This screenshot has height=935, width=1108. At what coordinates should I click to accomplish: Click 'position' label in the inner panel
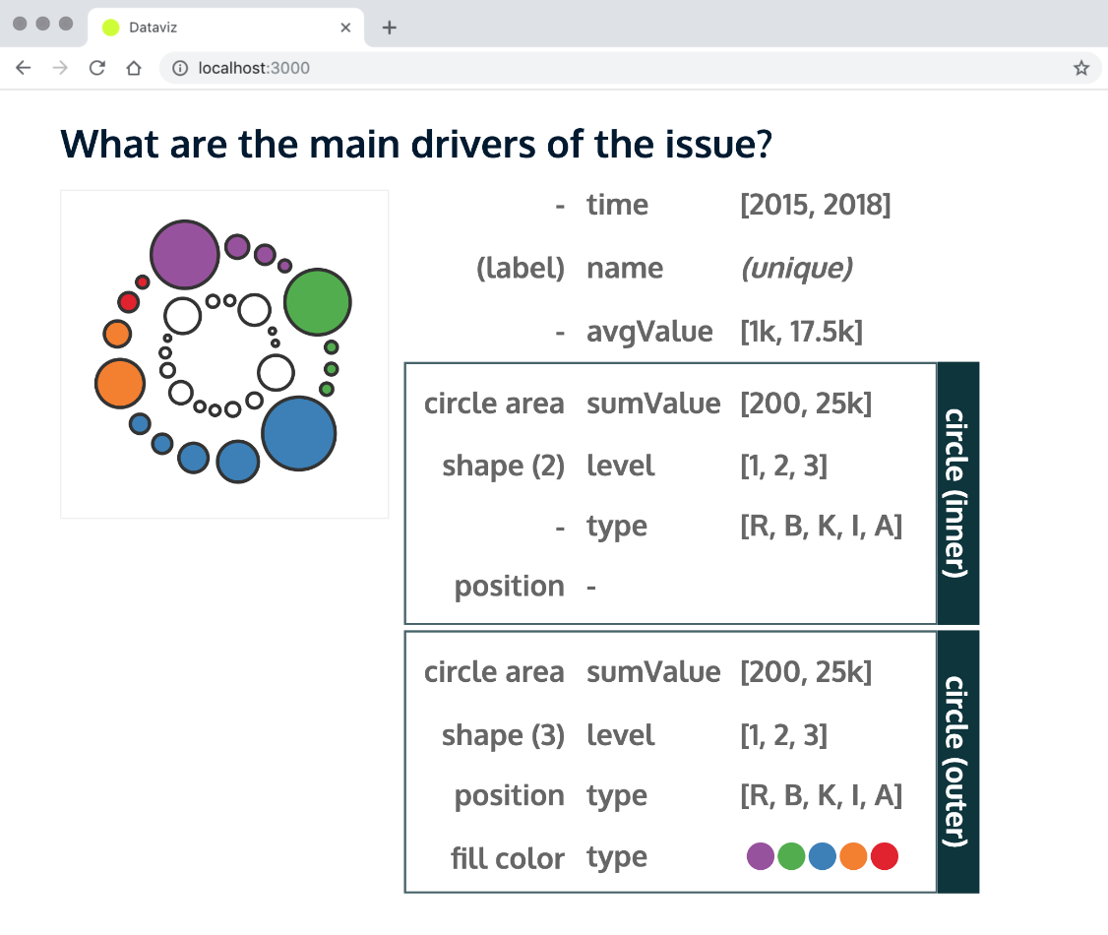[x=510, y=587]
